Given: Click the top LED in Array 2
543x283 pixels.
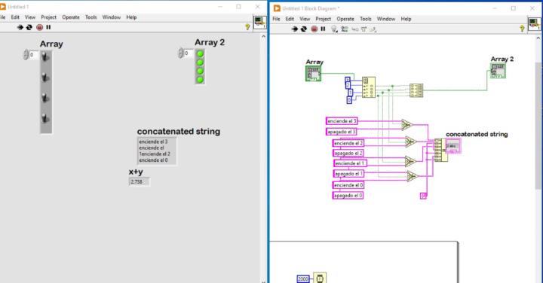Looking at the screenshot, I should coord(200,54).
